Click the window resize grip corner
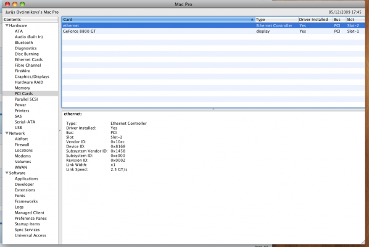The height and width of the screenshot is (247, 369). click(363, 241)
